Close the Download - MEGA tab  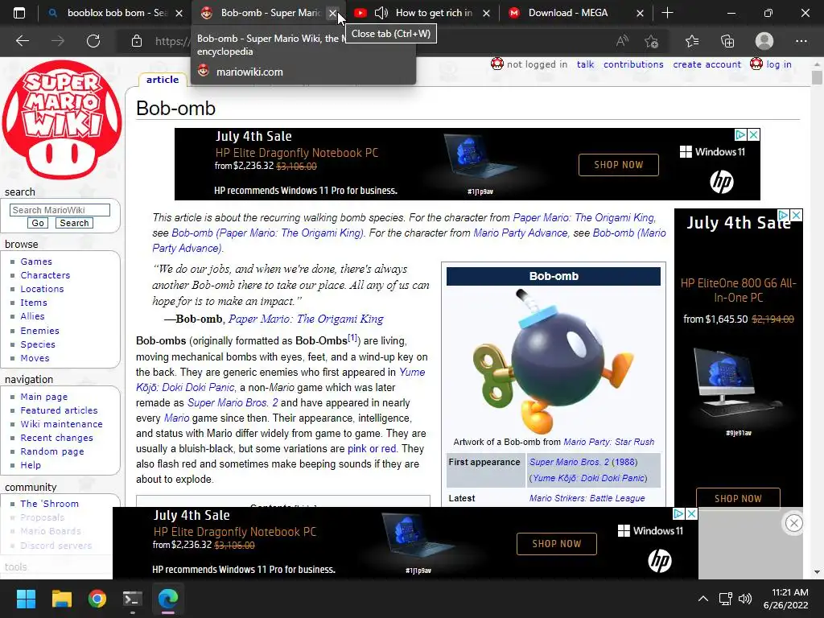pyautogui.click(x=640, y=13)
